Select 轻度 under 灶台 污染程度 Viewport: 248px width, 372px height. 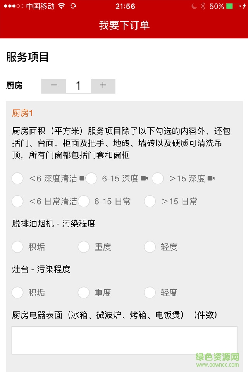pos(150,293)
